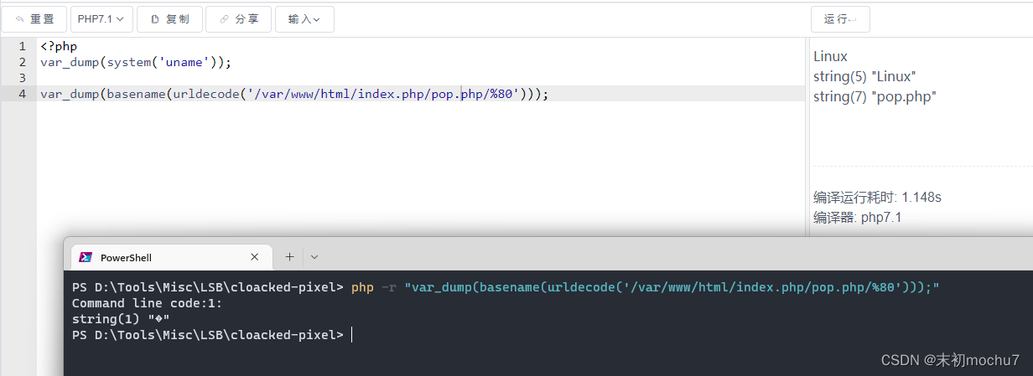
Task: Expand the terminal profiles dropdown chevron
Action: click(314, 257)
